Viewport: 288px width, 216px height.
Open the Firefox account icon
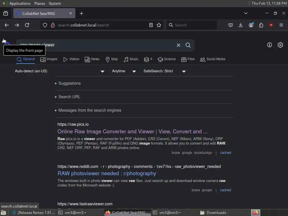click(x=251, y=25)
